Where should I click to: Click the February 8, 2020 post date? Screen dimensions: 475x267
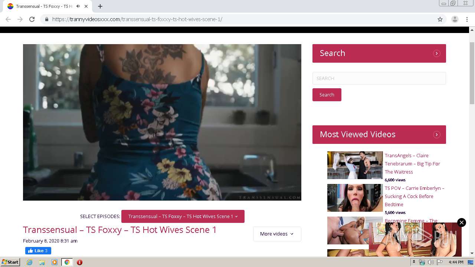[50, 241]
